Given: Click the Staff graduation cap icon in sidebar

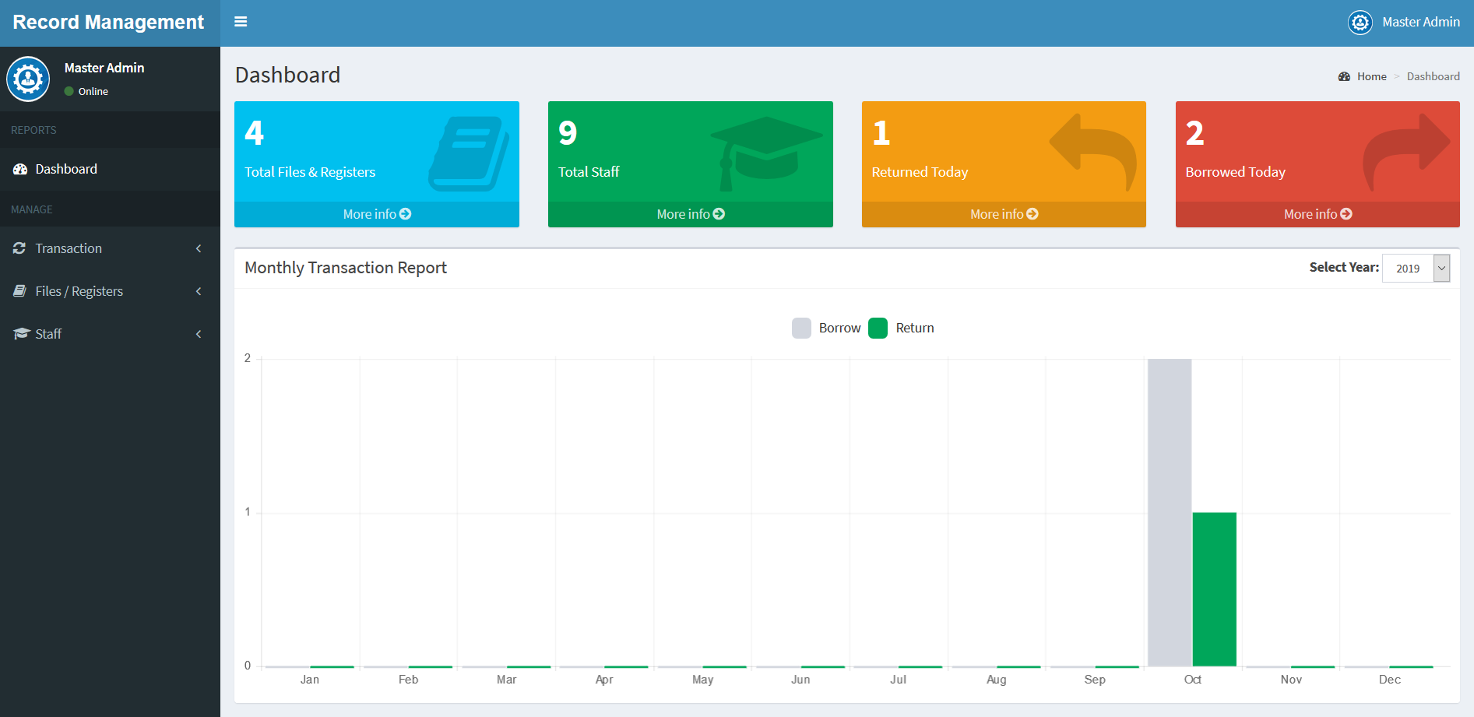Looking at the screenshot, I should pos(19,333).
